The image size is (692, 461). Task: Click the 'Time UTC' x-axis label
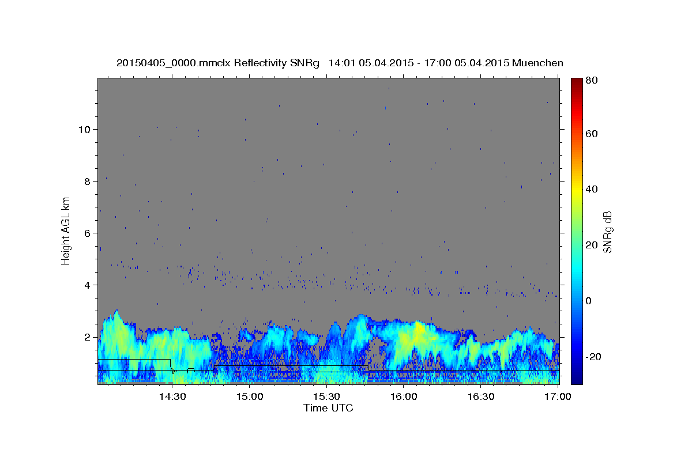(x=328, y=408)
